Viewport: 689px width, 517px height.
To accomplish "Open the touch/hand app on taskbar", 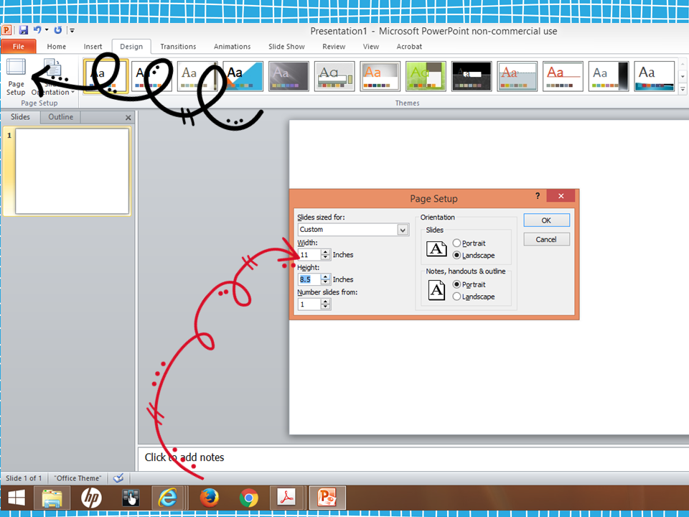I will click(x=131, y=498).
